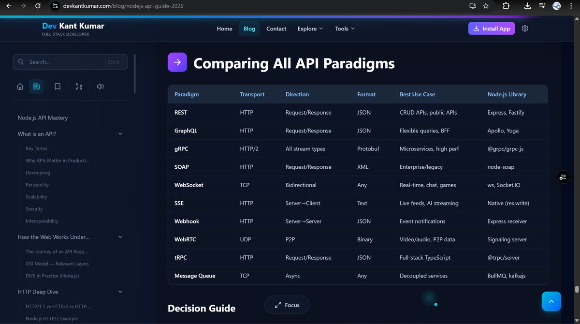Click the sidebar fullscreen expand icon
The image size is (580, 324).
(x=79, y=87)
